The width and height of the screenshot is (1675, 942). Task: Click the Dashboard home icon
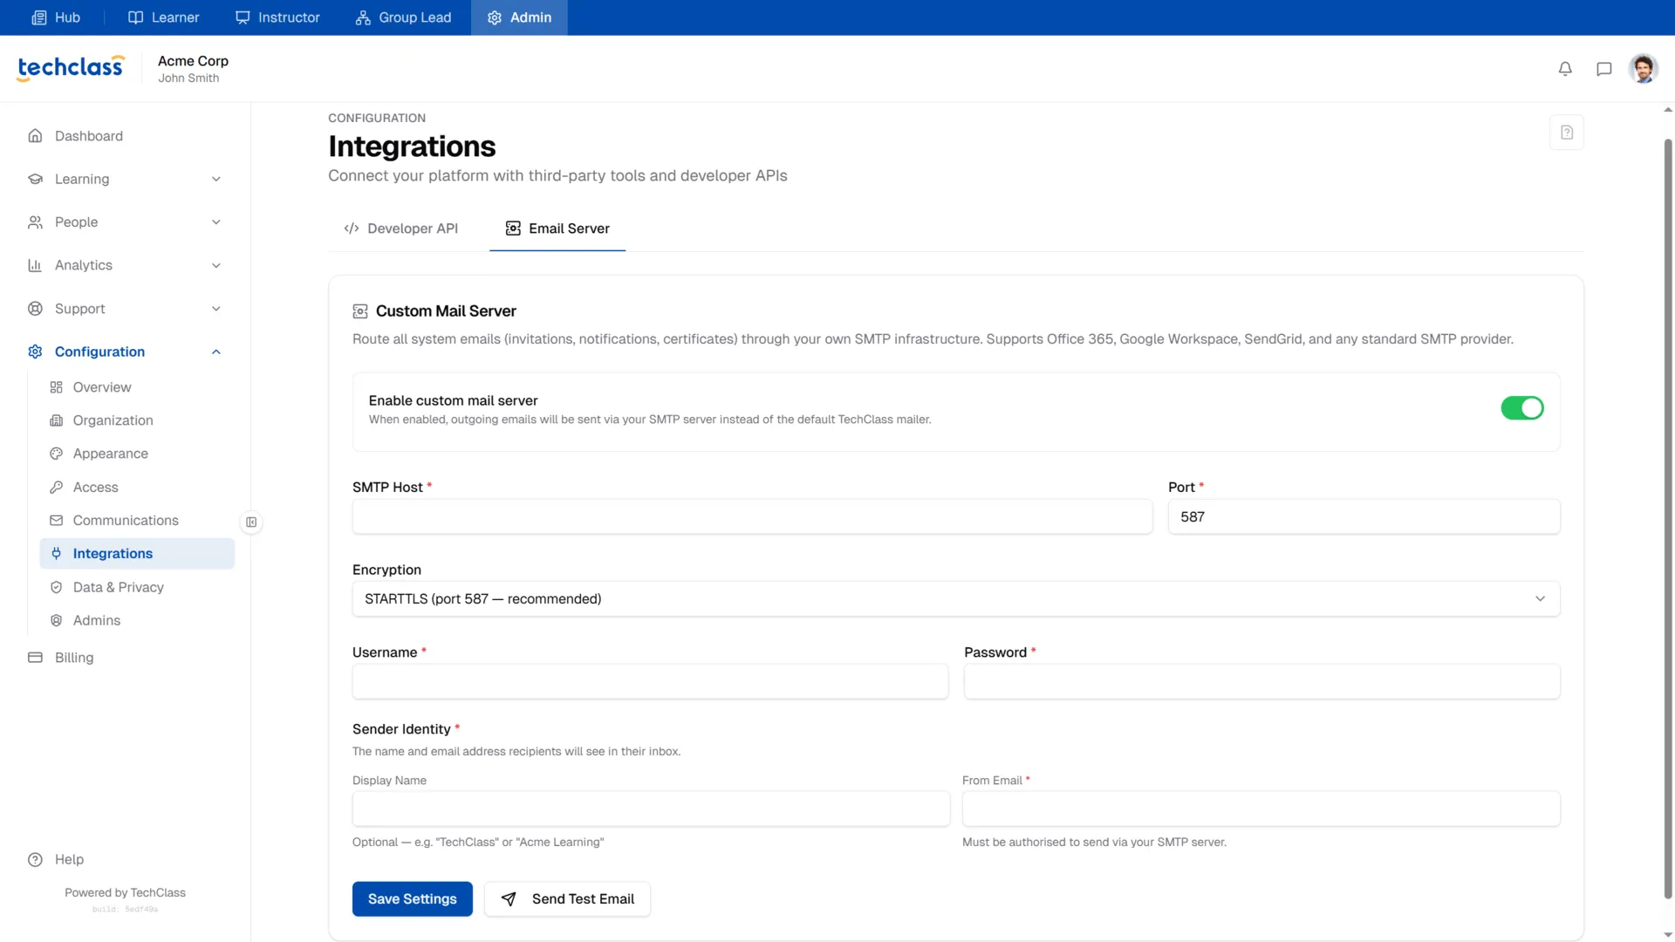35,136
